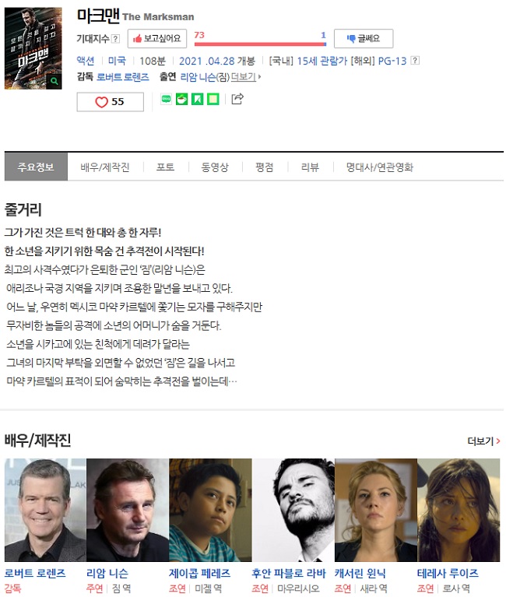Open 더보기 in the 배우/제작진 section

(483, 441)
